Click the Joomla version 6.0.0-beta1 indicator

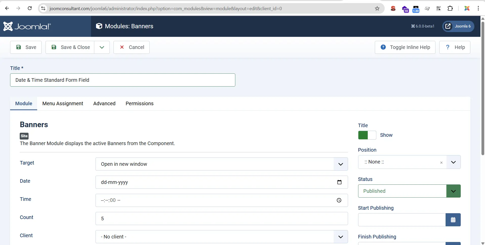[423, 26]
